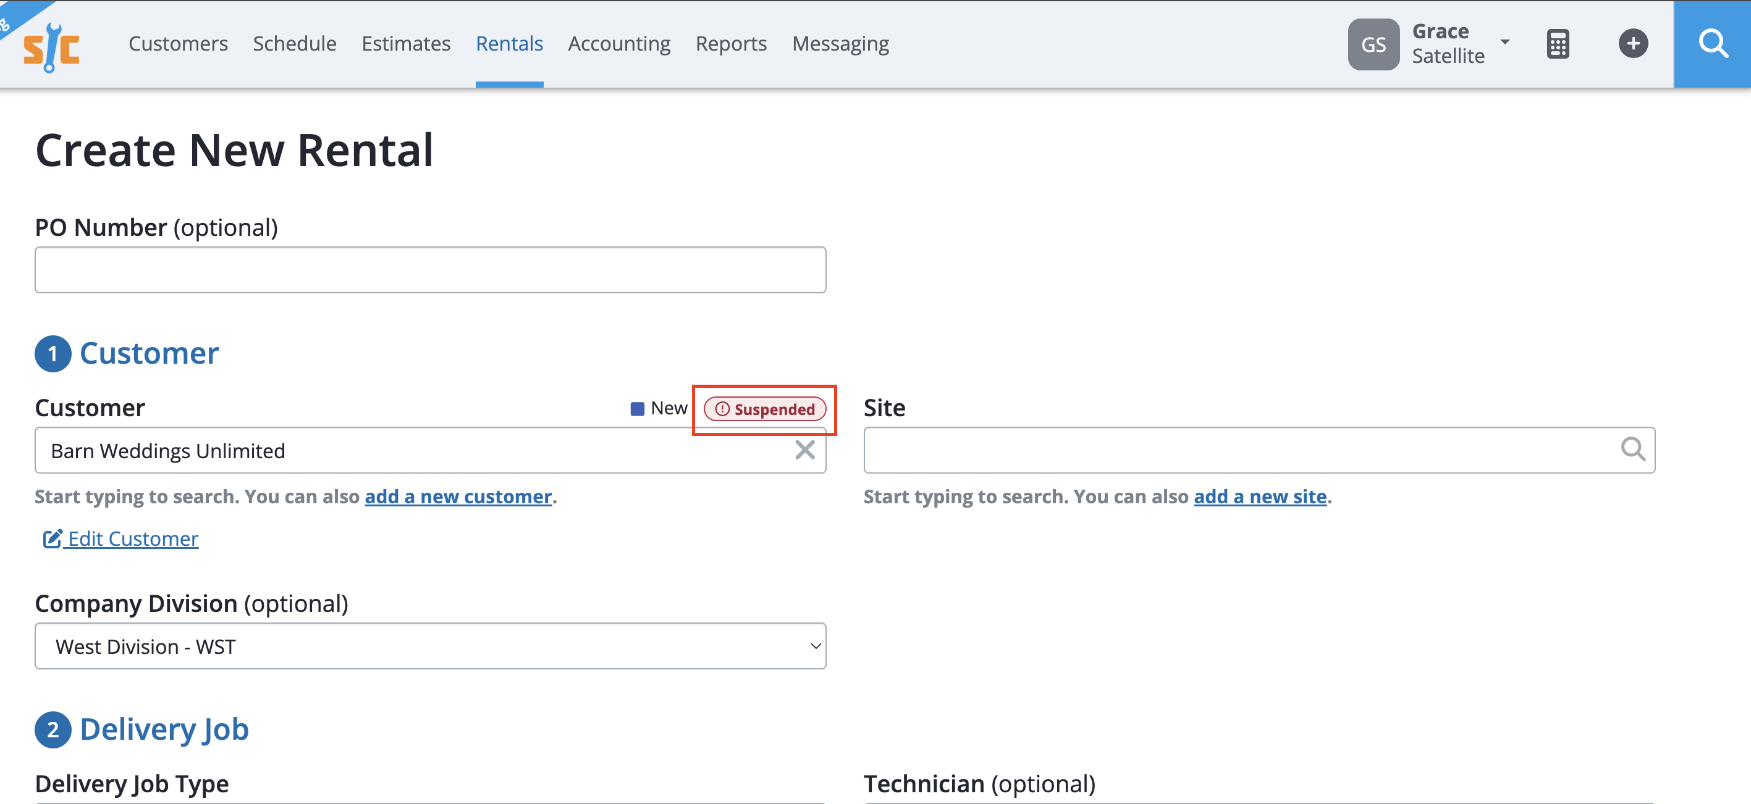Follow the add a new customer link

click(x=458, y=497)
